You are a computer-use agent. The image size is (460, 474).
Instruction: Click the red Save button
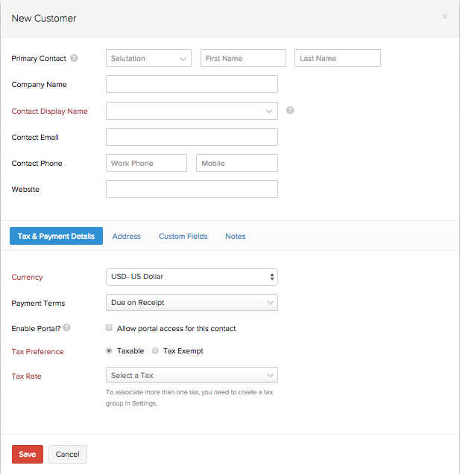click(x=27, y=454)
